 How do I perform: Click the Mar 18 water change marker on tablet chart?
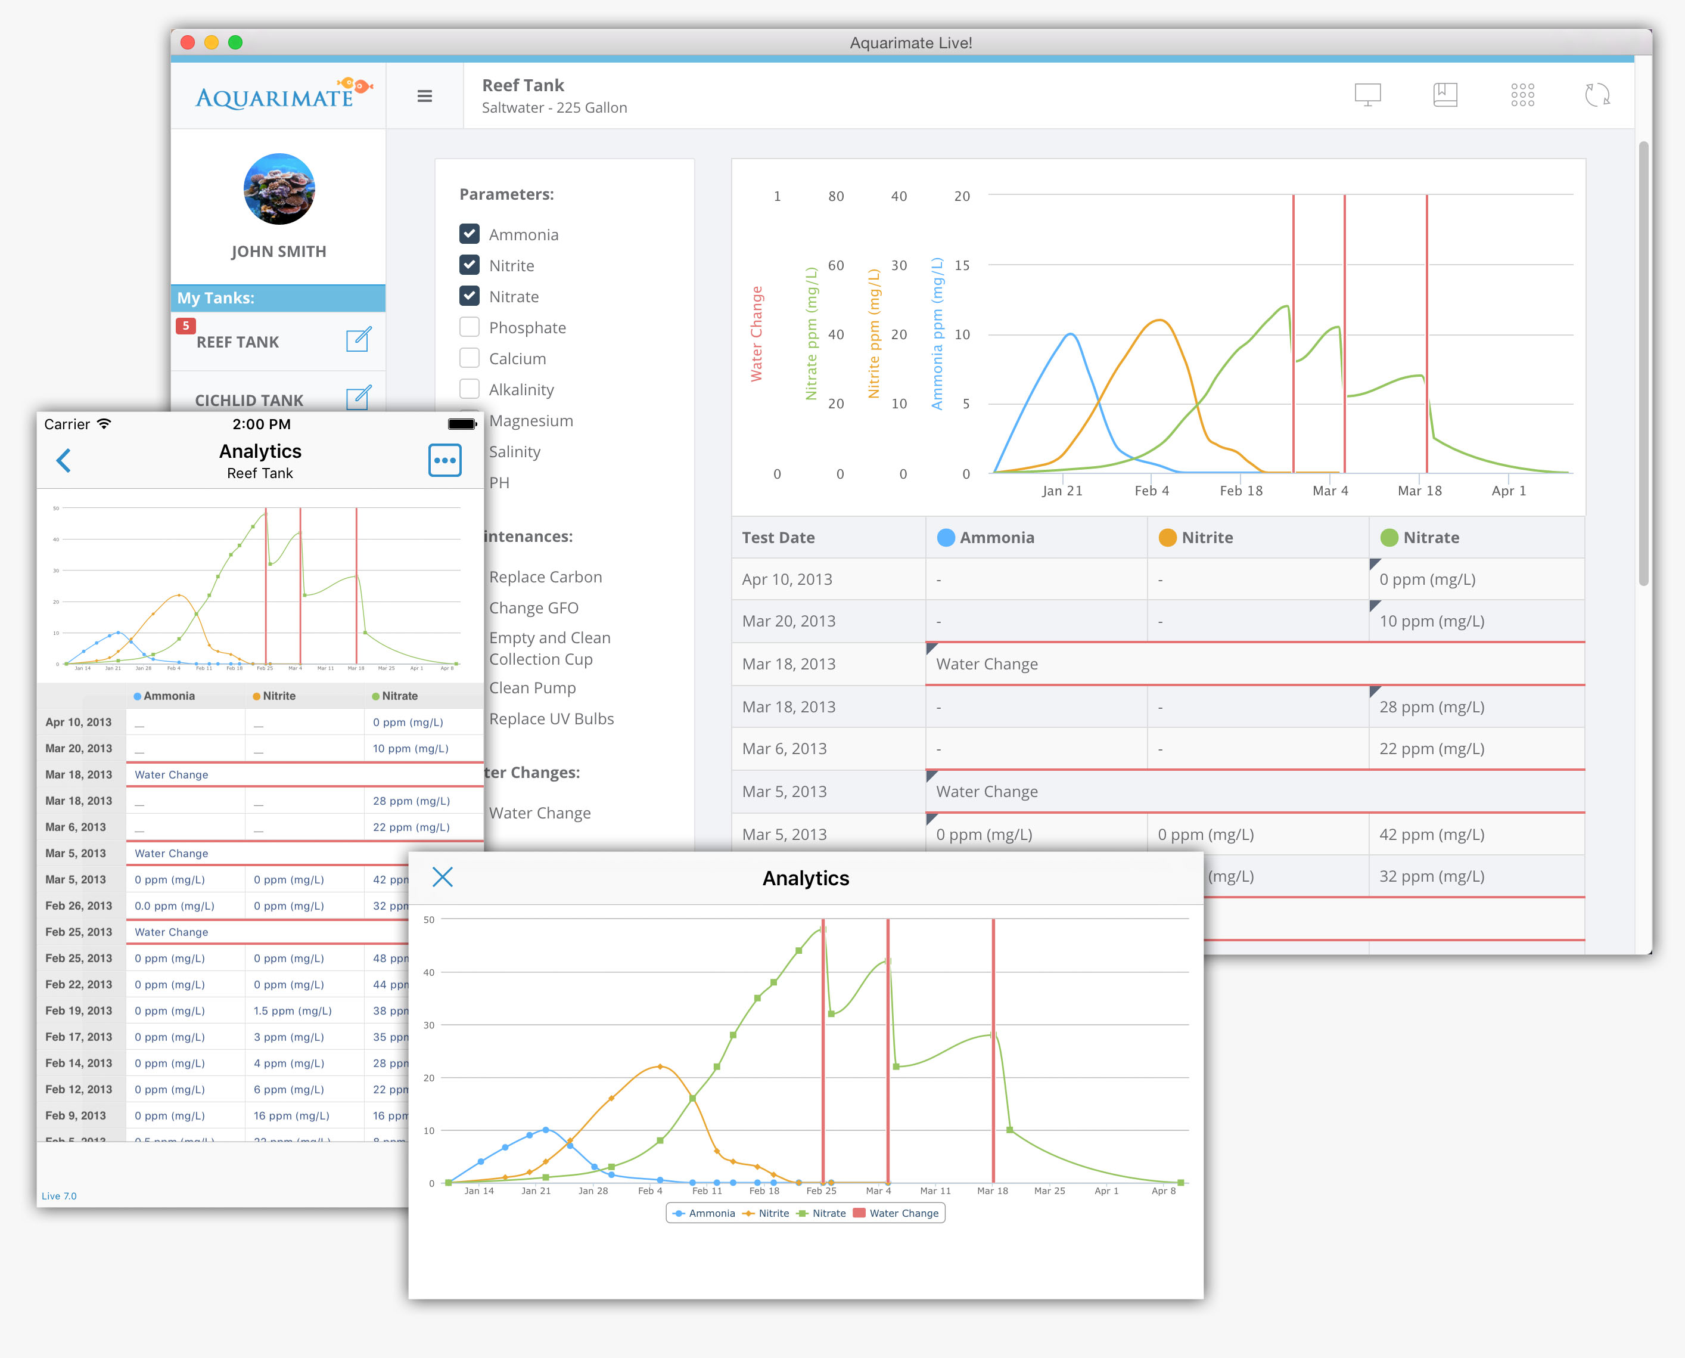pos(993,1050)
